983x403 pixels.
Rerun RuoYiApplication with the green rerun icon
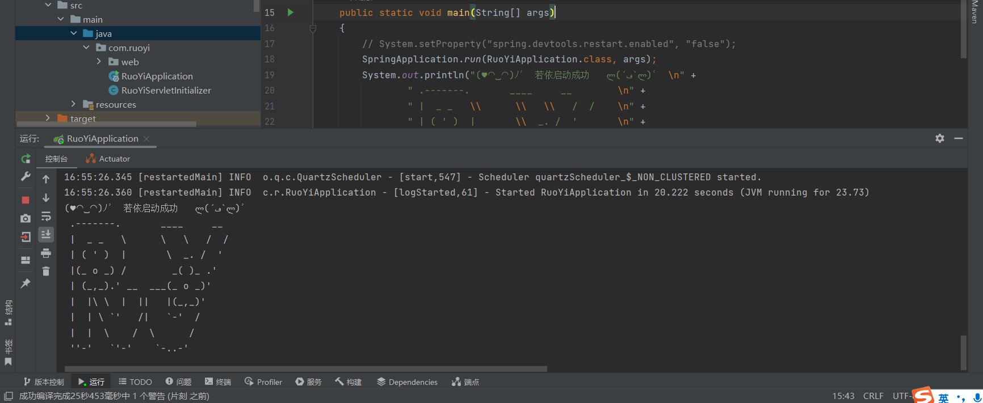pyautogui.click(x=26, y=159)
